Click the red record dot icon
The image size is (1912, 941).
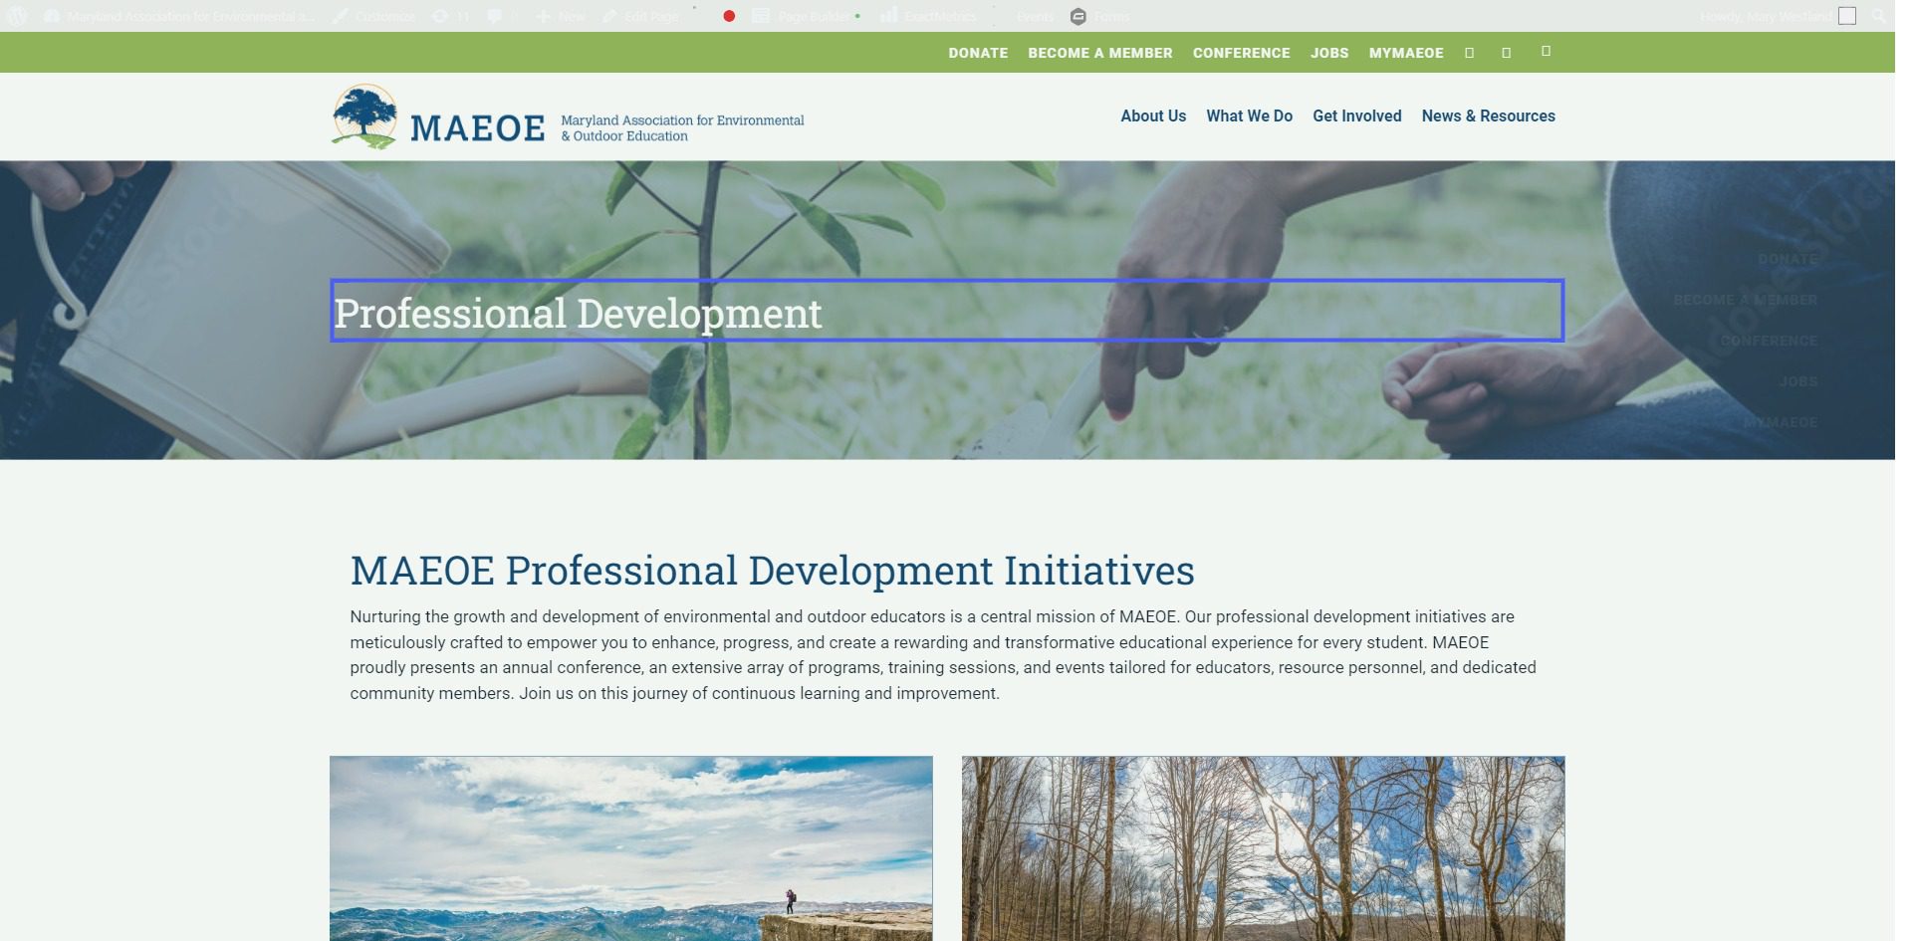pyautogui.click(x=729, y=16)
